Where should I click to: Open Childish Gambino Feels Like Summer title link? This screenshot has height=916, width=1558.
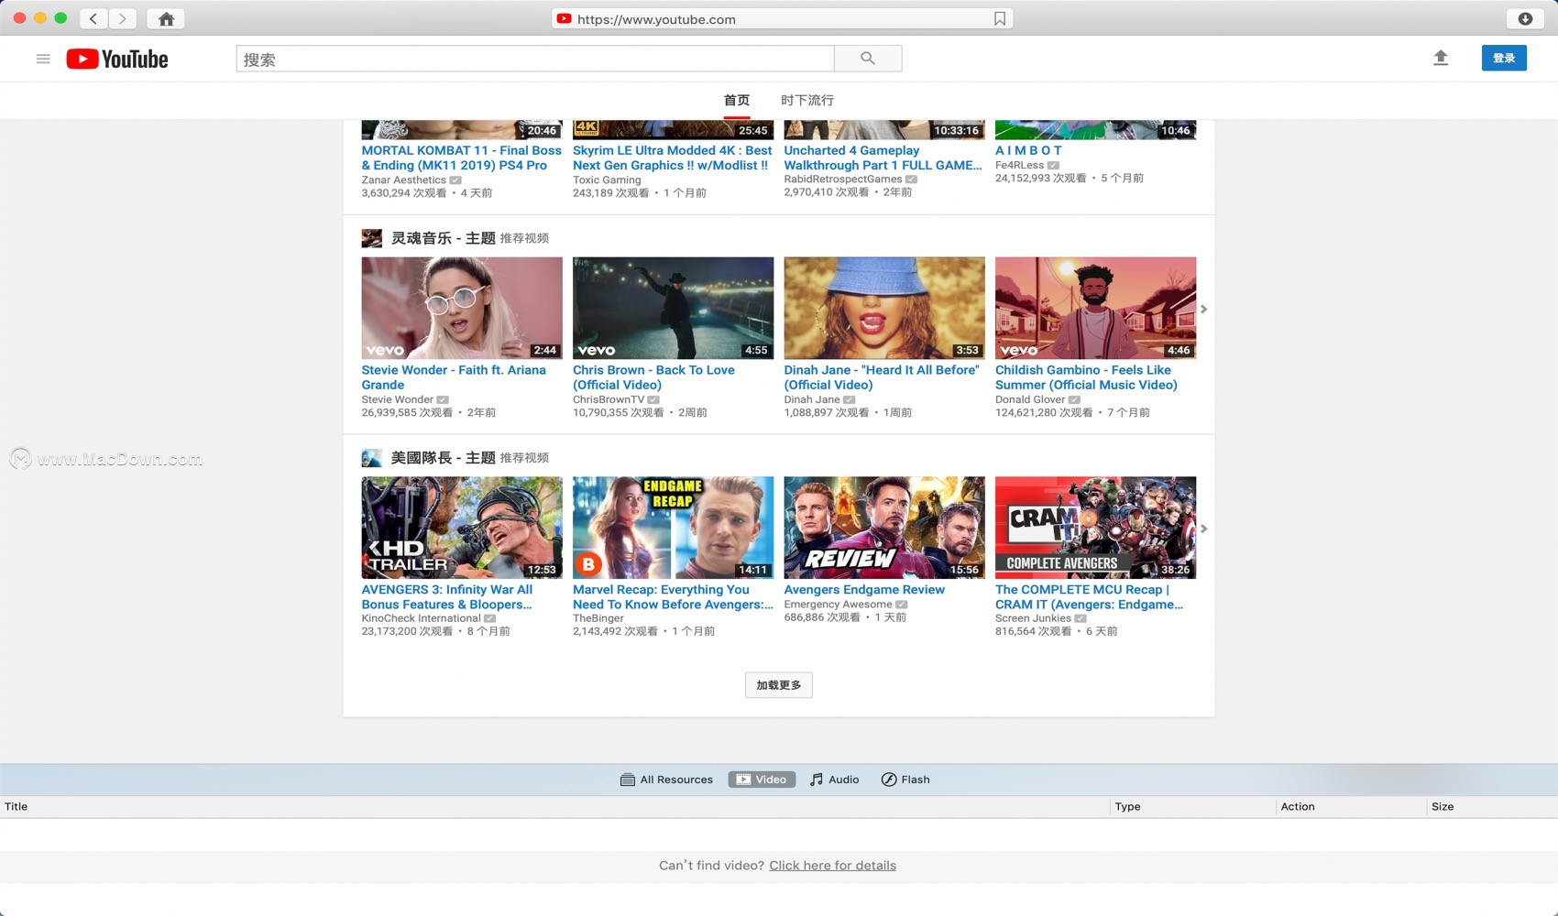(x=1086, y=377)
